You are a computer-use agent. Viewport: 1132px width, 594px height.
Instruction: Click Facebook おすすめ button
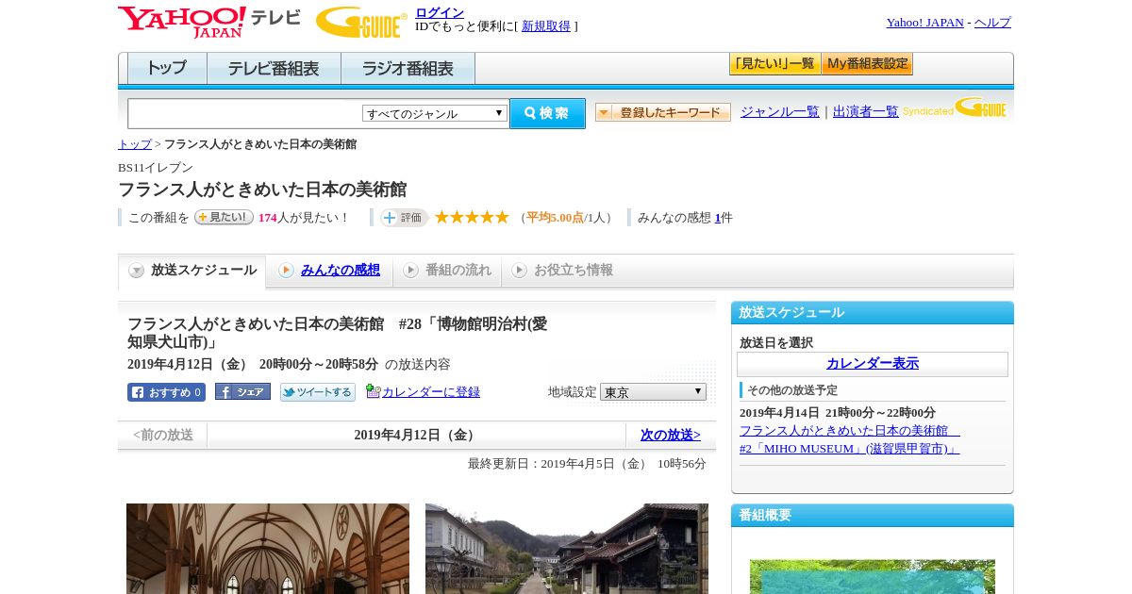pyautogui.click(x=166, y=392)
